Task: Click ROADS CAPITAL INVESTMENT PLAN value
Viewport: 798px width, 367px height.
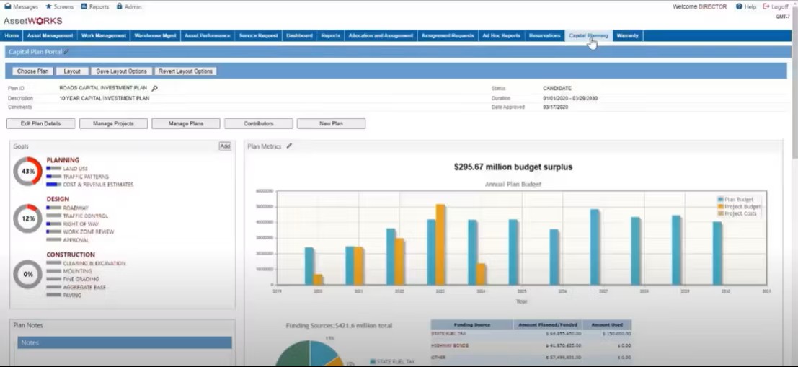Action: (x=103, y=88)
